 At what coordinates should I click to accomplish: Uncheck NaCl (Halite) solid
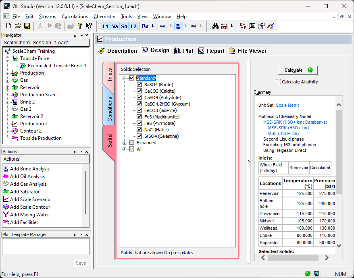(x=139, y=130)
